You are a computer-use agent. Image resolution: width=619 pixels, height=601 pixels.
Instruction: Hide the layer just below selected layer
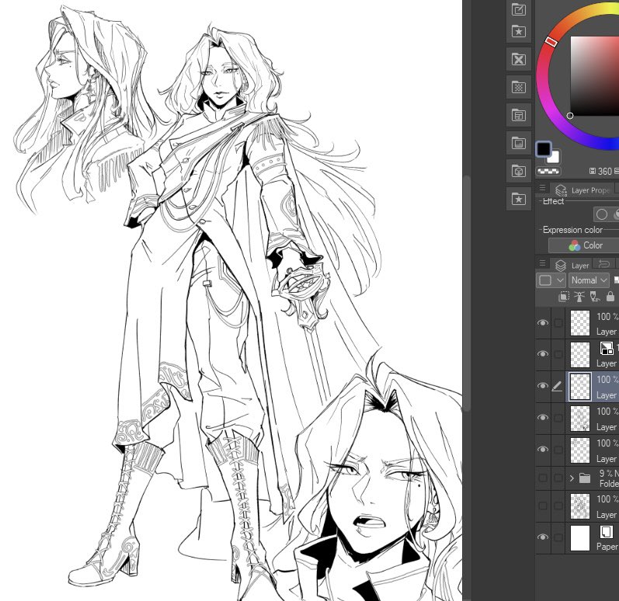pyautogui.click(x=543, y=418)
